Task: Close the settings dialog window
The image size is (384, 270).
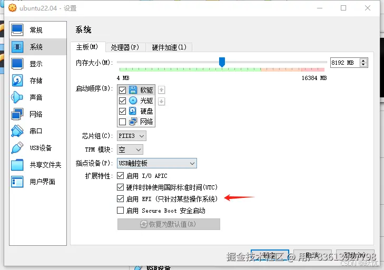Action: coord(368,8)
